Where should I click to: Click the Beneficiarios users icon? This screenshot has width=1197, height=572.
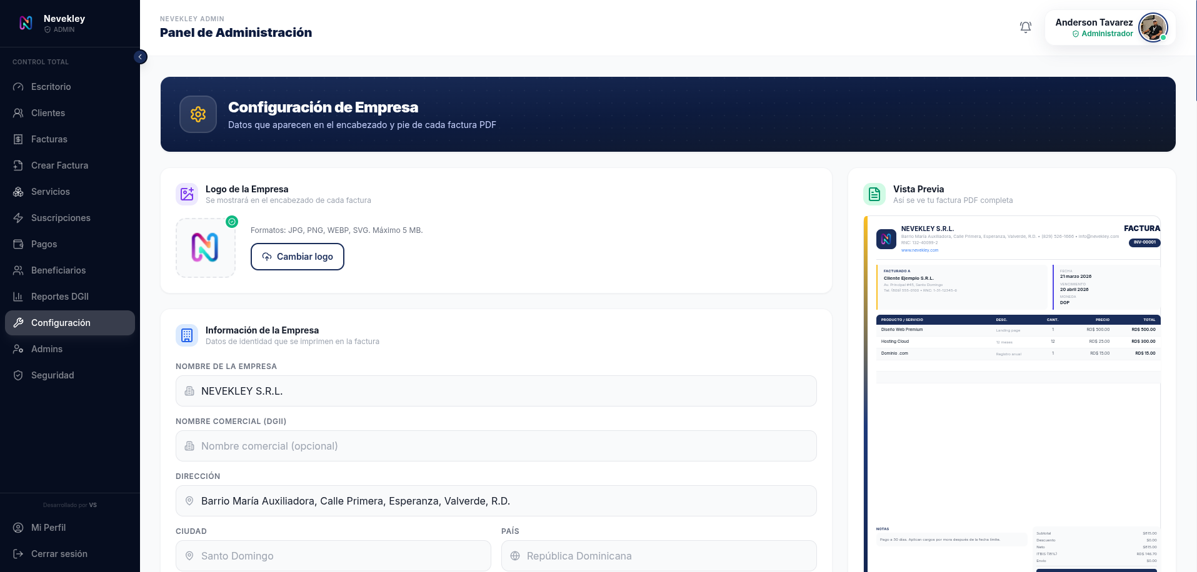(18, 270)
